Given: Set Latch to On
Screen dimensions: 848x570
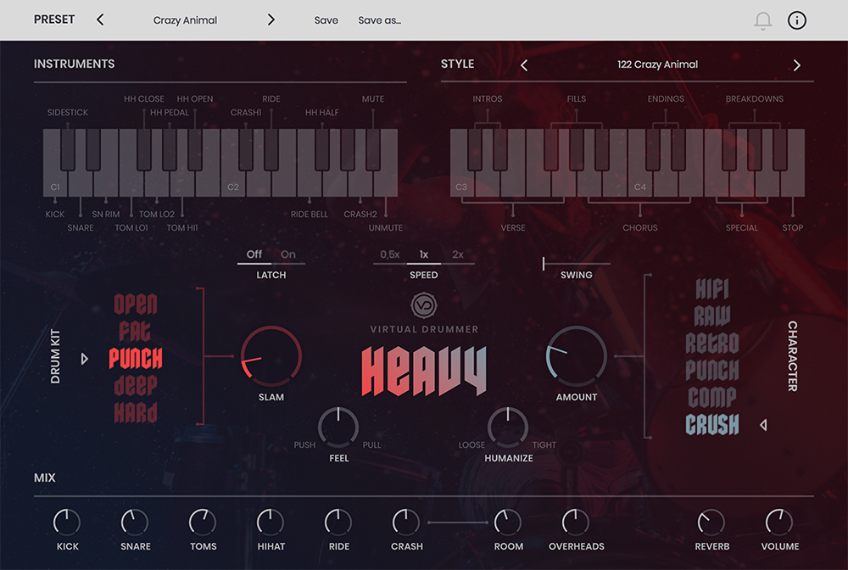Looking at the screenshot, I should [287, 254].
